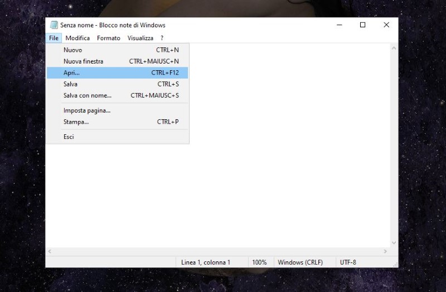Select Nuovo from the File menu

[x=72, y=50]
